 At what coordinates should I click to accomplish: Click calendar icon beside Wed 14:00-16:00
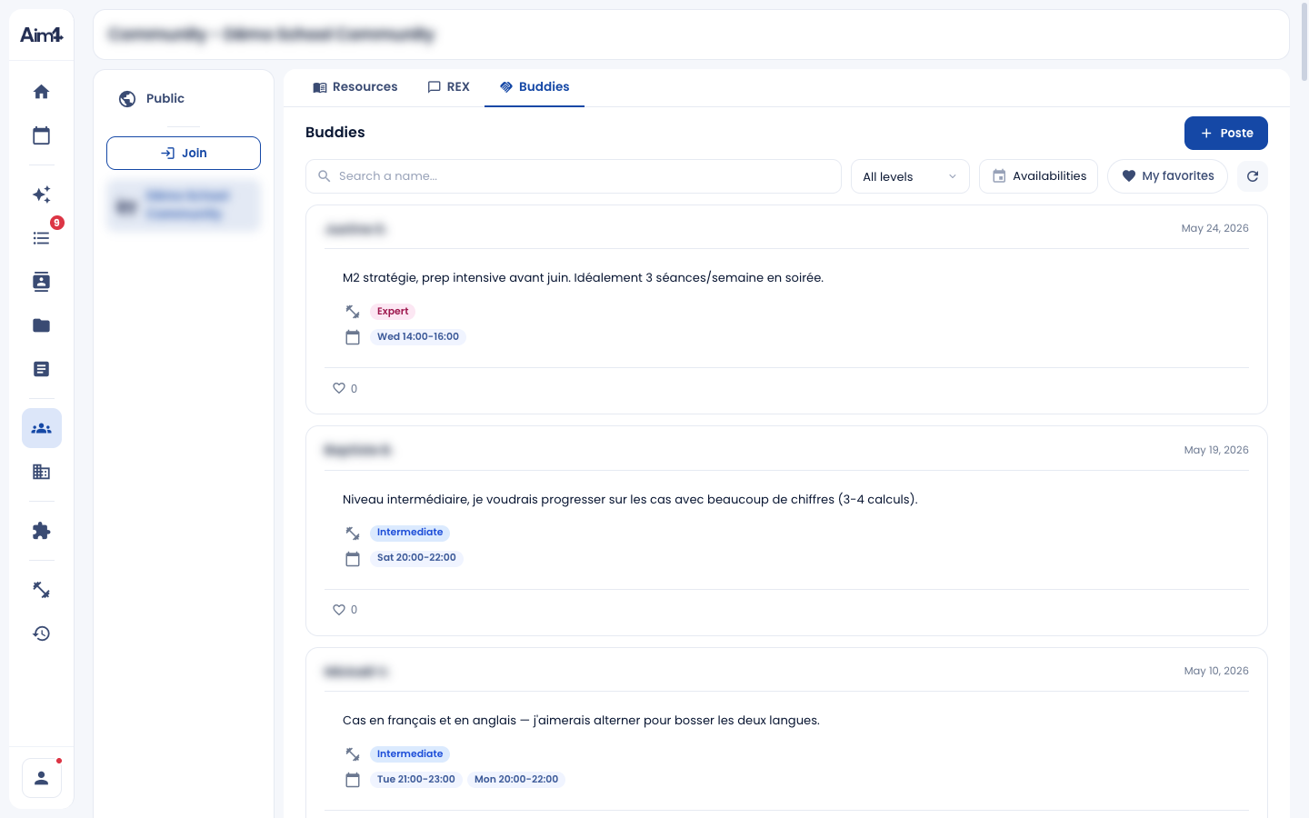pyautogui.click(x=353, y=337)
